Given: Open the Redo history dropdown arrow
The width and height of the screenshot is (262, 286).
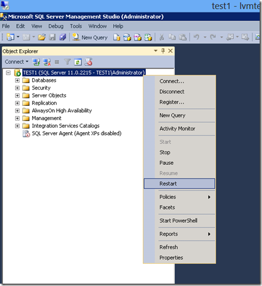Looking at the screenshot, I should point(221,37).
